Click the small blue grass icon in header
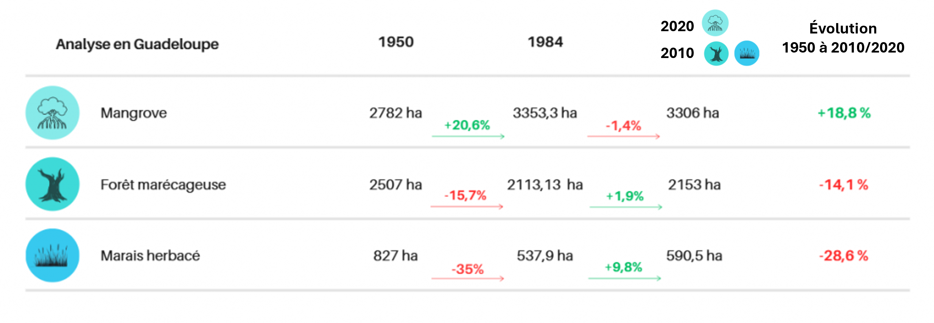The width and height of the screenshot is (934, 323). (747, 53)
